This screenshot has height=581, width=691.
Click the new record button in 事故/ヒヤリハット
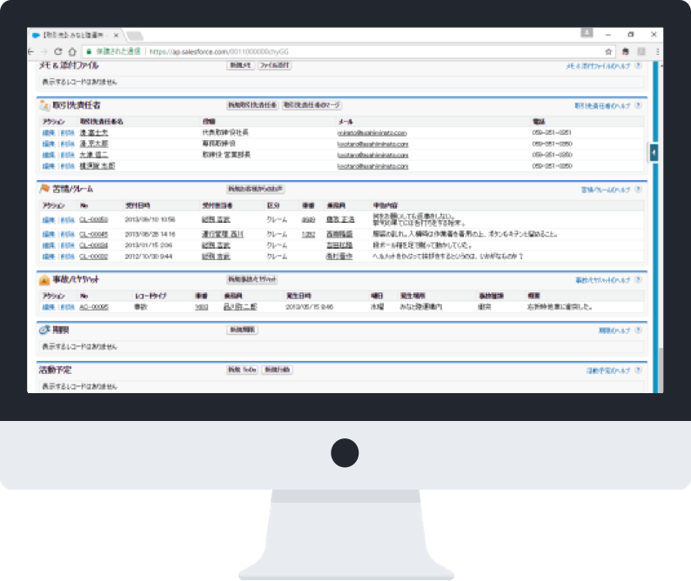pyautogui.click(x=252, y=279)
